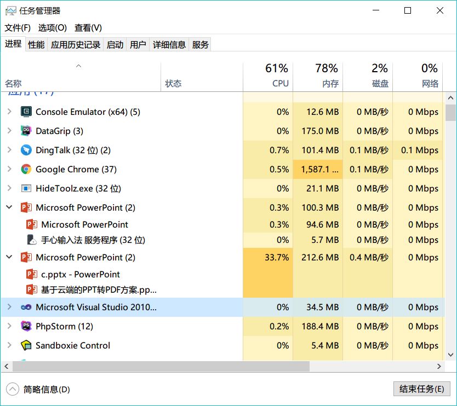This screenshot has height=406, width=457.
Task: Click the Task Manager title bar icon
Action: click(10, 11)
